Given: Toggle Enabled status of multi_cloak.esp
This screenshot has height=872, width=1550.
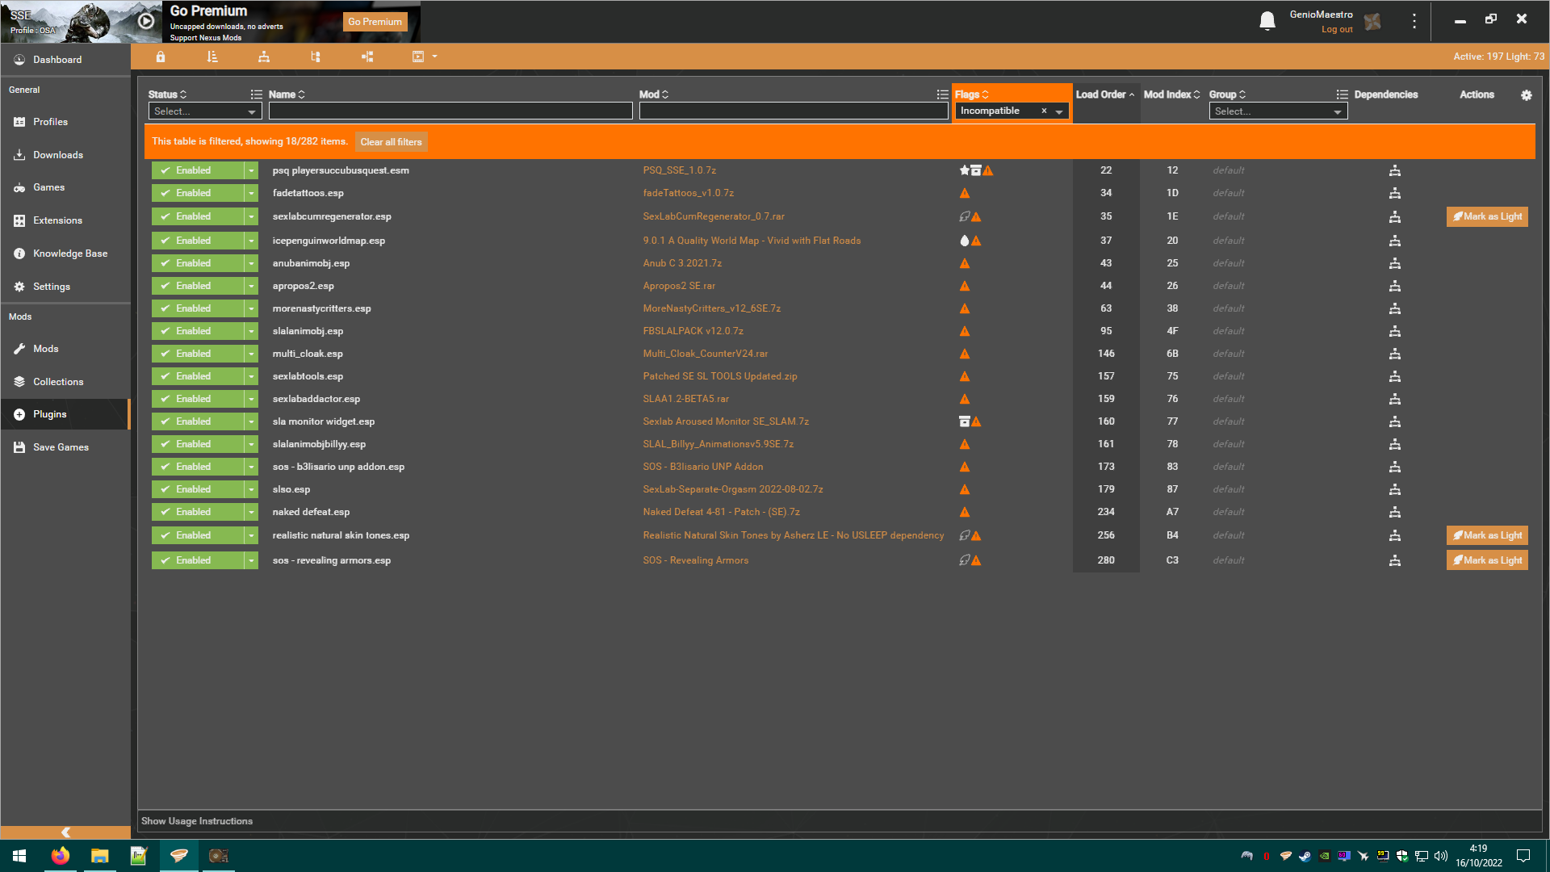Looking at the screenshot, I should (x=198, y=354).
